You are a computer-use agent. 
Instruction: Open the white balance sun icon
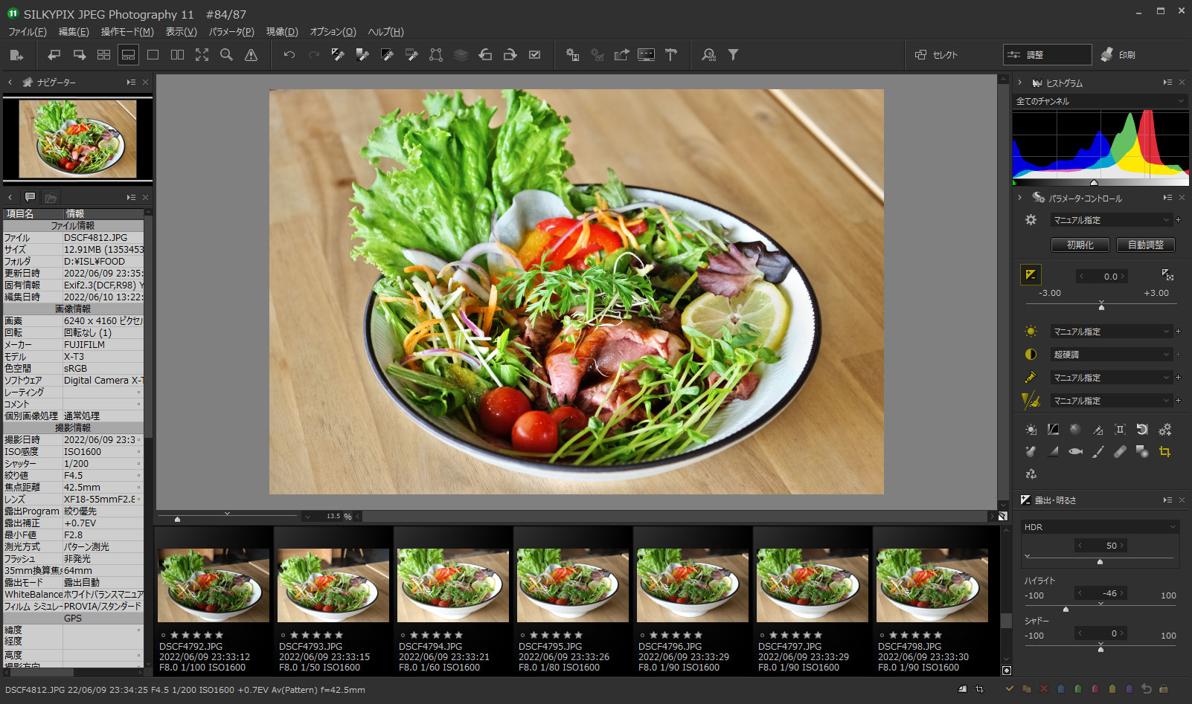(1031, 332)
